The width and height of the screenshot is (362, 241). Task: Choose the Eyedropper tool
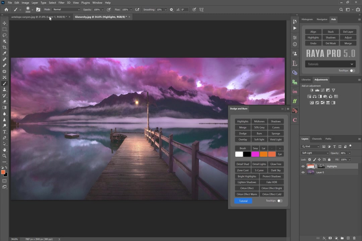point(4,53)
